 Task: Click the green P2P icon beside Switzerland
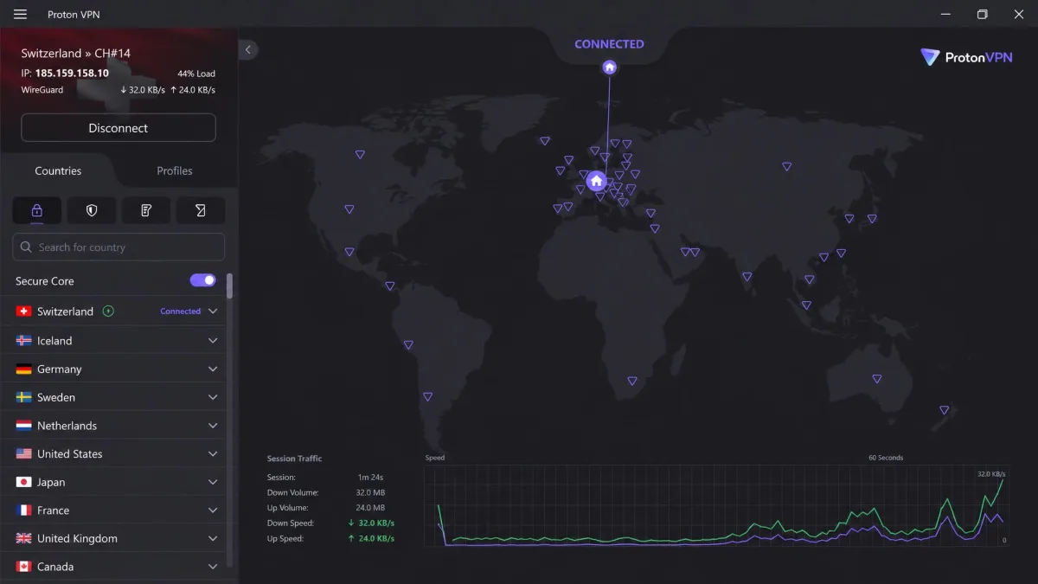pos(108,311)
